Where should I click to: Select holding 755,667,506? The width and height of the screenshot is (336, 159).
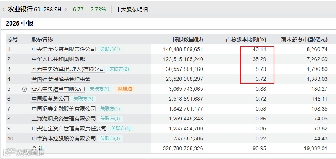pyautogui.click(x=189, y=138)
